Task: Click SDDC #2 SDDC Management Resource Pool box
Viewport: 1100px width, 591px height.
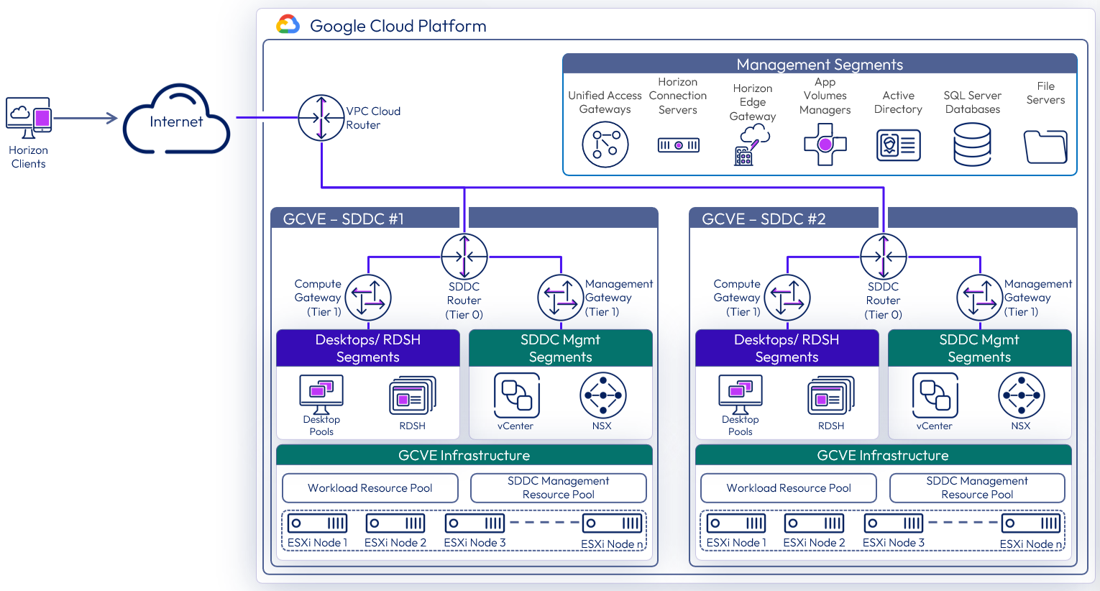Action: [x=977, y=488]
